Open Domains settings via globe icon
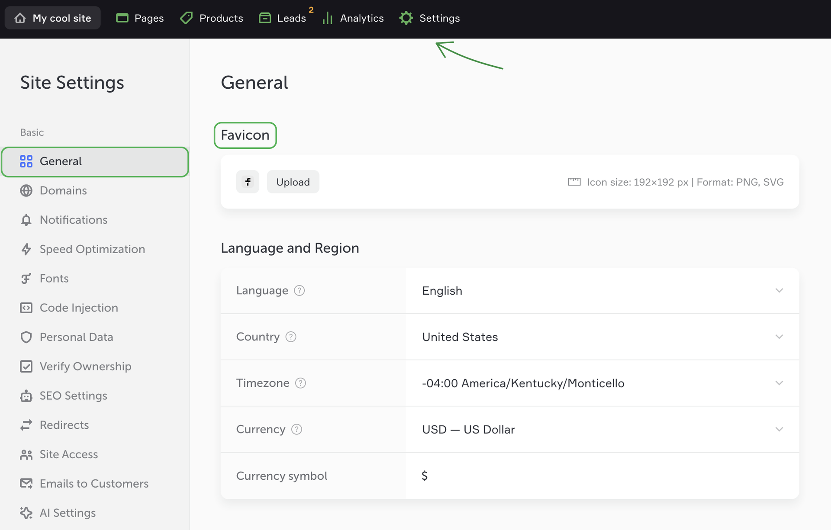 pos(26,190)
